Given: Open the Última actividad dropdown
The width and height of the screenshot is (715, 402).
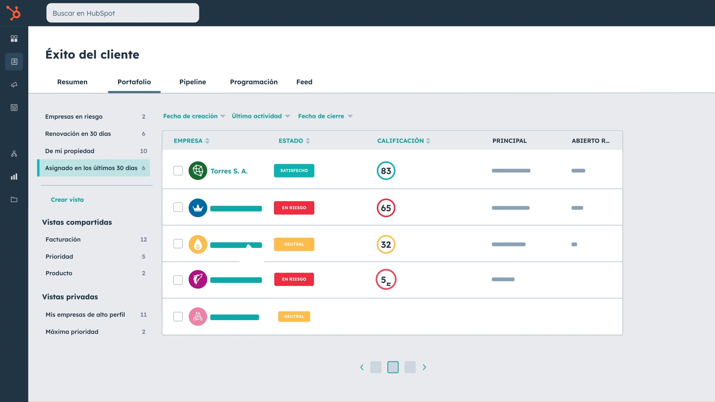Looking at the screenshot, I should 261,116.
